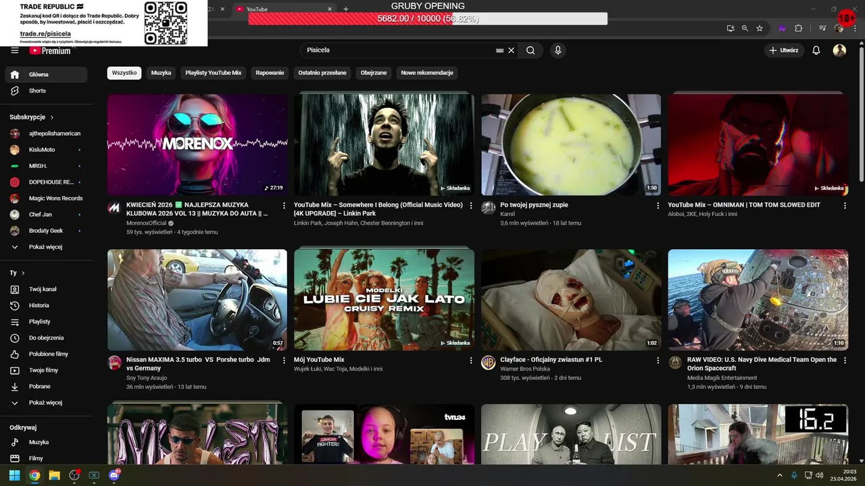Play the Lubię cię jak lato thumbnail
The image size is (865, 486).
click(384, 300)
